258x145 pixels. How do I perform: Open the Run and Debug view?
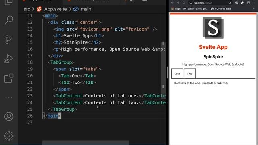[9, 59]
